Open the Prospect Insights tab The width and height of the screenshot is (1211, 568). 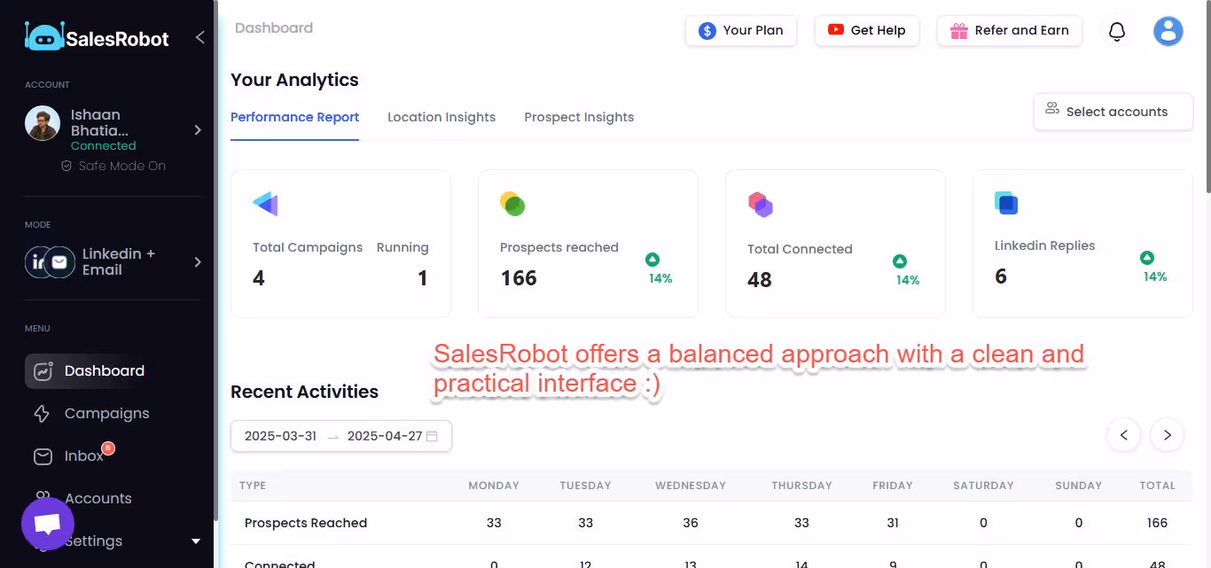579,117
